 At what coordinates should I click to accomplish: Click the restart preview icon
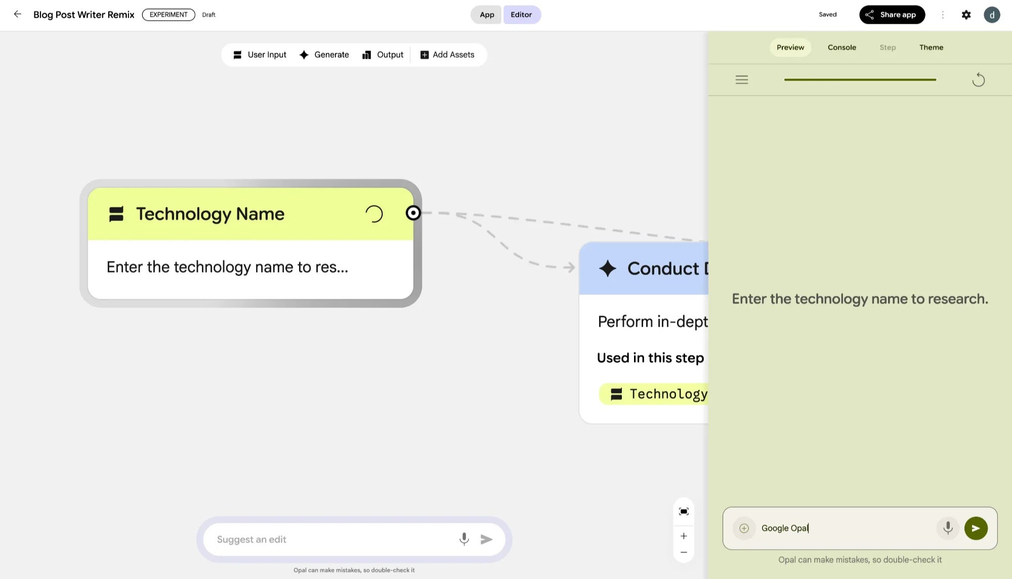(x=978, y=80)
